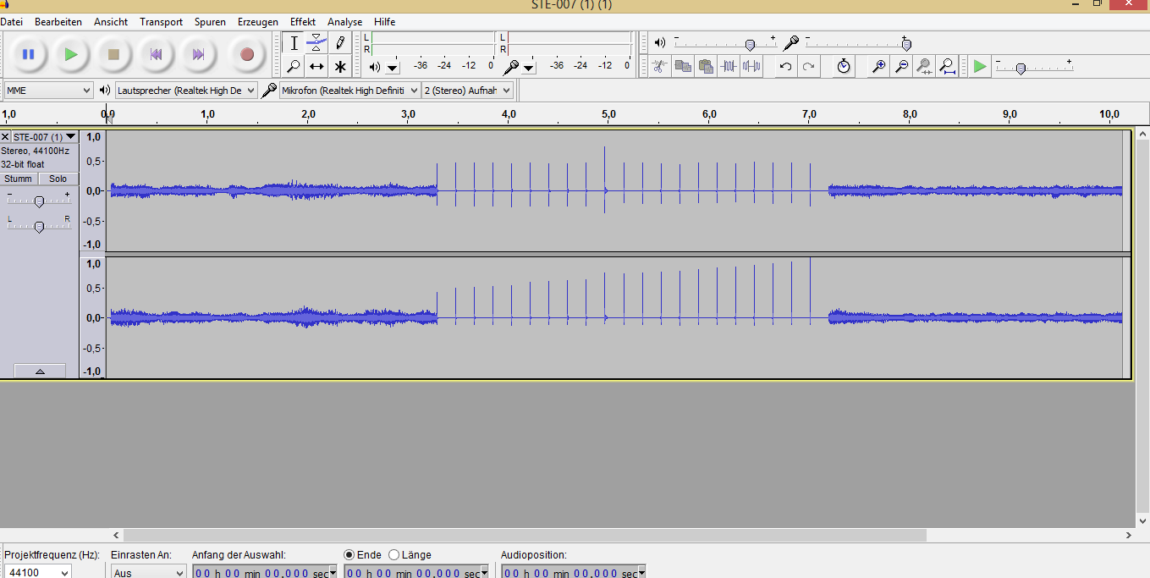The width and height of the screenshot is (1150, 578).
Task: Skip to the start of the project
Action: click(x=156, y=54)
